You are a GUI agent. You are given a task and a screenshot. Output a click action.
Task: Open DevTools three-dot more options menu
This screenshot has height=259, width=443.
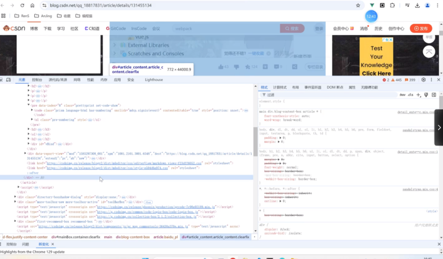[430, 80]
